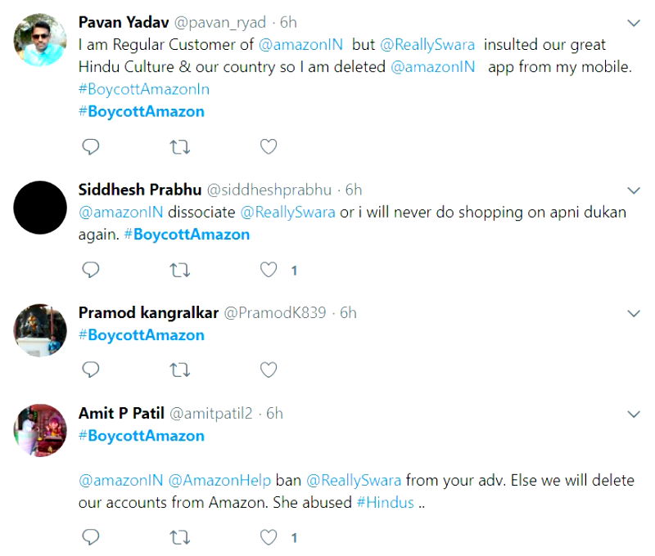This screenshot has height=556, width=655.
Task: Like Amit P Patil's tweet
Action: tap(268, 537)
